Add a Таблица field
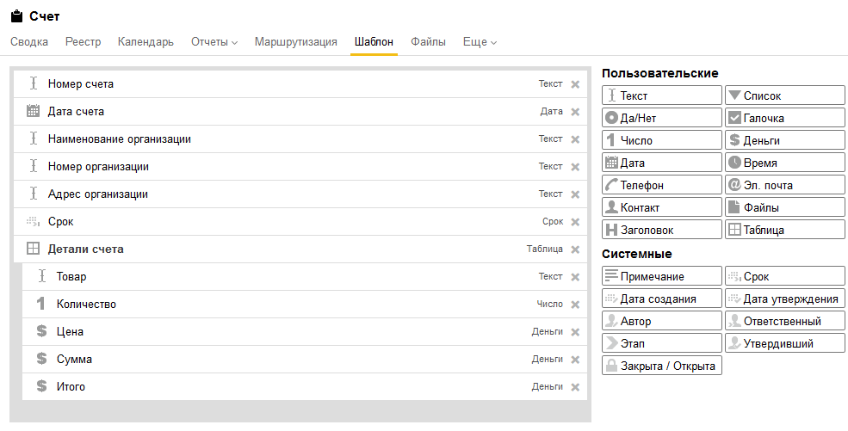Image resolution: width=848 pixels, height=431 pixels. tap(785, 230)
